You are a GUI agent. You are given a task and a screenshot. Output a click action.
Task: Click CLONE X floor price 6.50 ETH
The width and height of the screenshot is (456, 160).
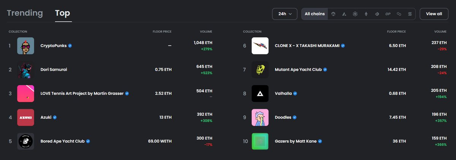point(397,46)
